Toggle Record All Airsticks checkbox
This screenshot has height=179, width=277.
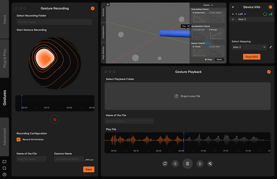(x=18, y=139)
